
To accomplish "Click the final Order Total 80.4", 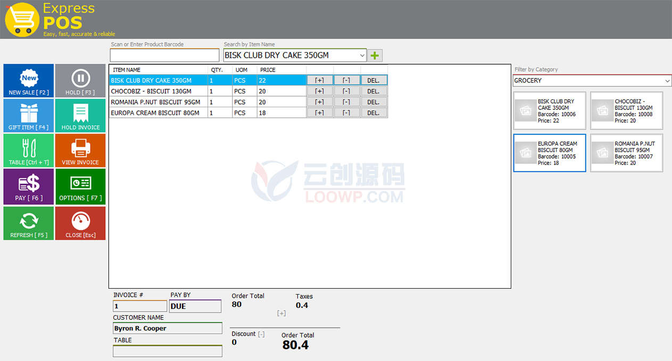I will [x=295, y=345].
